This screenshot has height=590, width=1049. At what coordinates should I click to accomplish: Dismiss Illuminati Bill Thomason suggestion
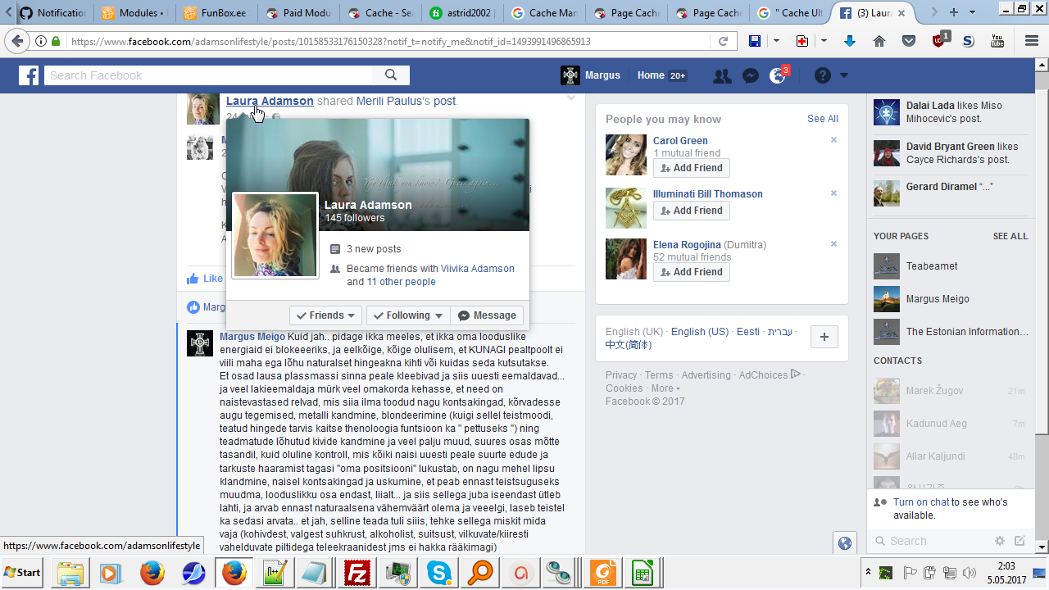[x=833, y=193]
